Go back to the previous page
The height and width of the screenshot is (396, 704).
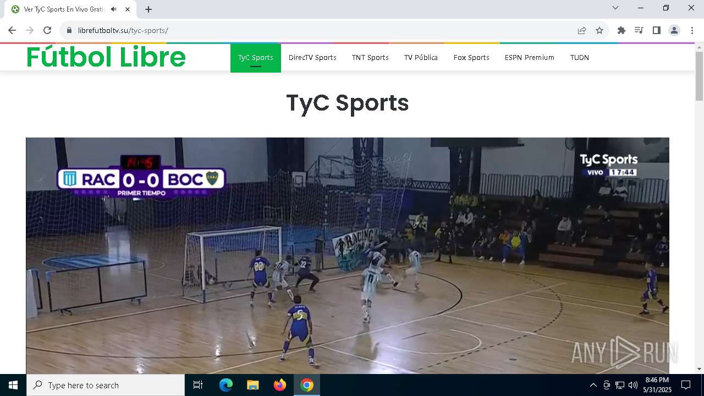tap(12, 30)
